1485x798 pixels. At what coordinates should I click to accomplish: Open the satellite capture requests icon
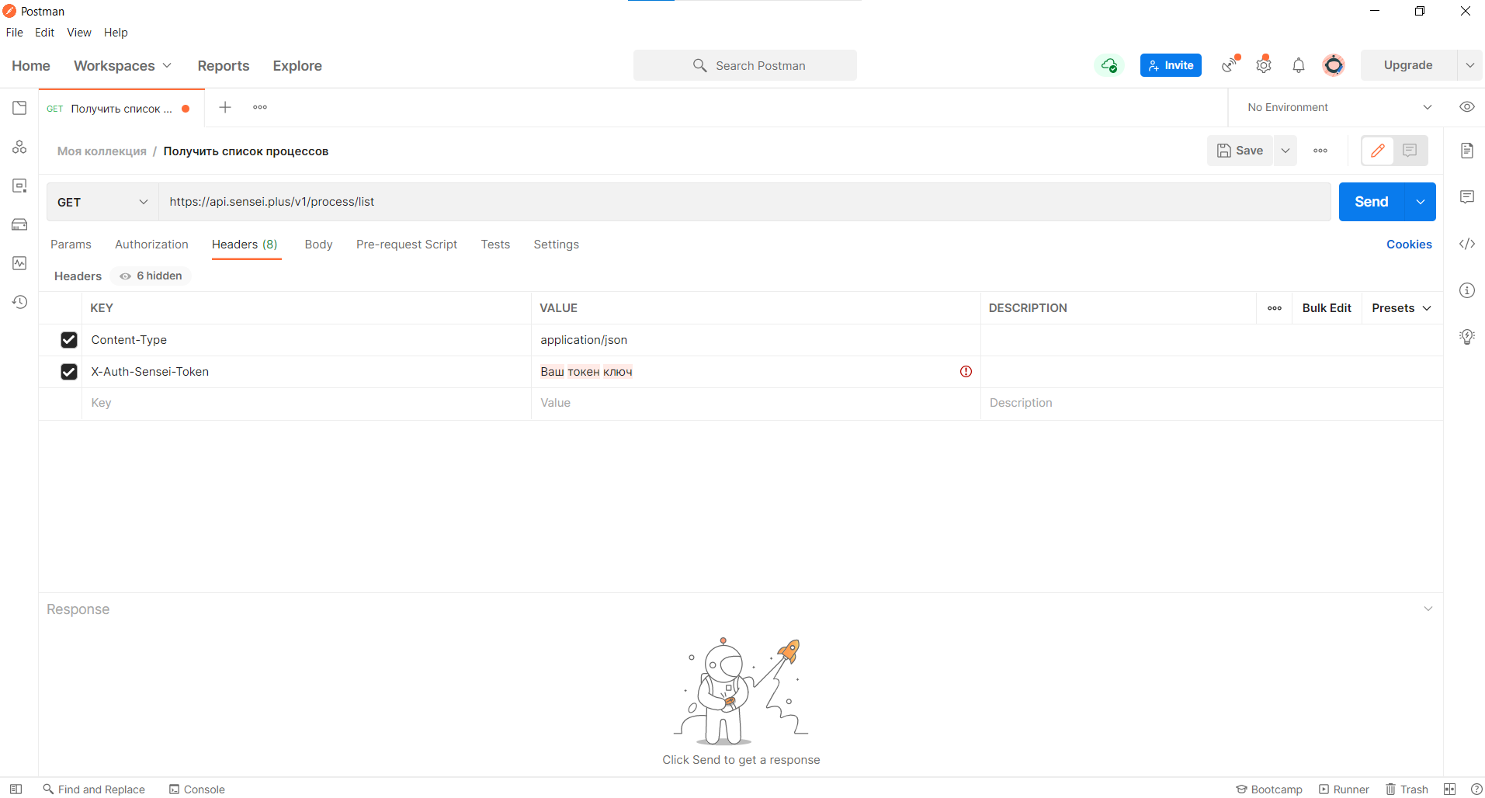coord(1230,65)
